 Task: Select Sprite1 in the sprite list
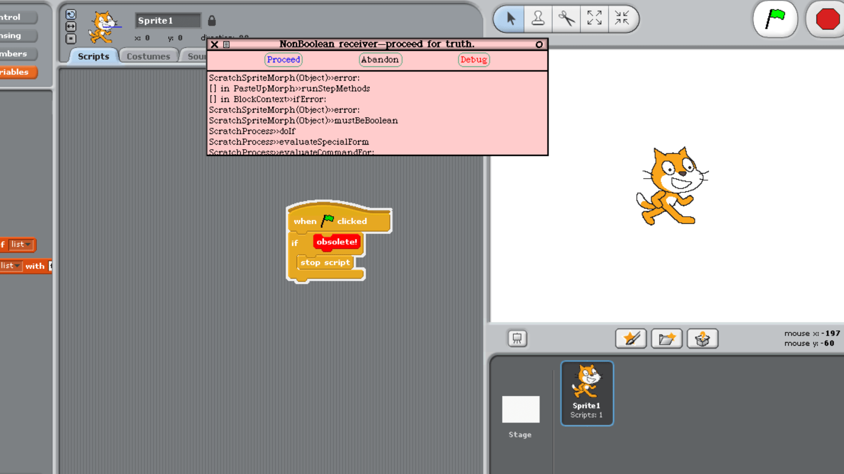(x=587, y=393)
